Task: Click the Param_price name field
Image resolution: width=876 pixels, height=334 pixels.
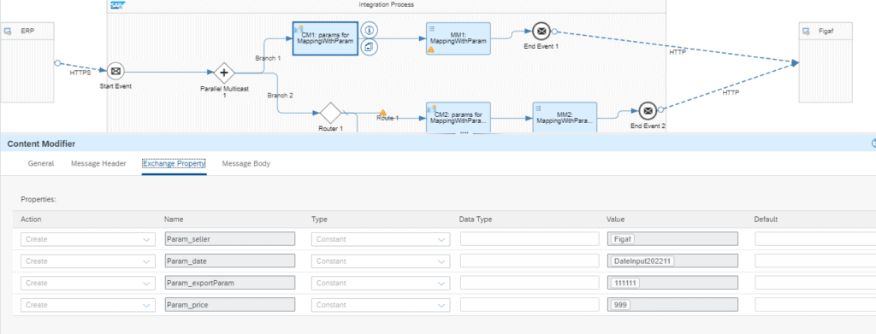Action: pos(229,305)
